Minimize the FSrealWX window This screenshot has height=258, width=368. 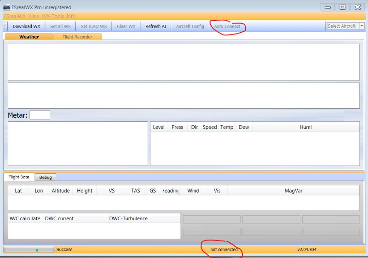(x=328, y=7)
